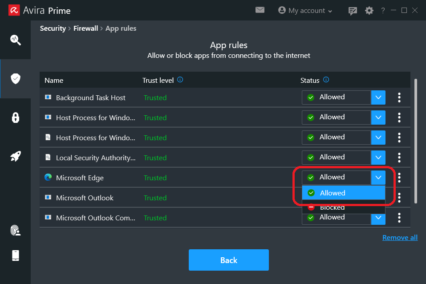Click the Trust level column header
Screen dimensions: 426x284
(158, 81)
